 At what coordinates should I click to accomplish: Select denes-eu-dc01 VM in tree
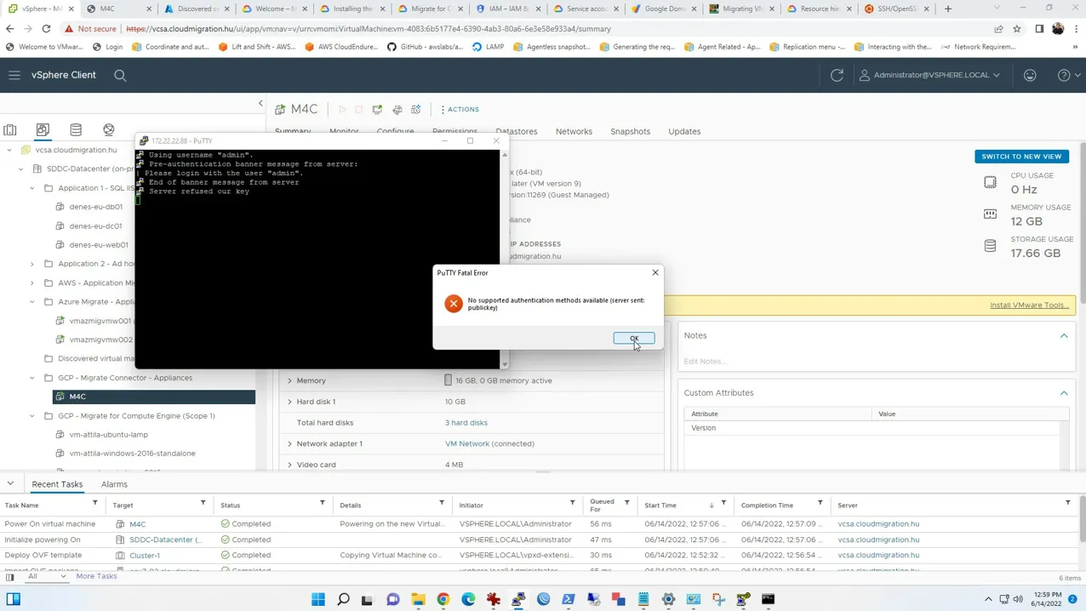(x=95, y=226)
